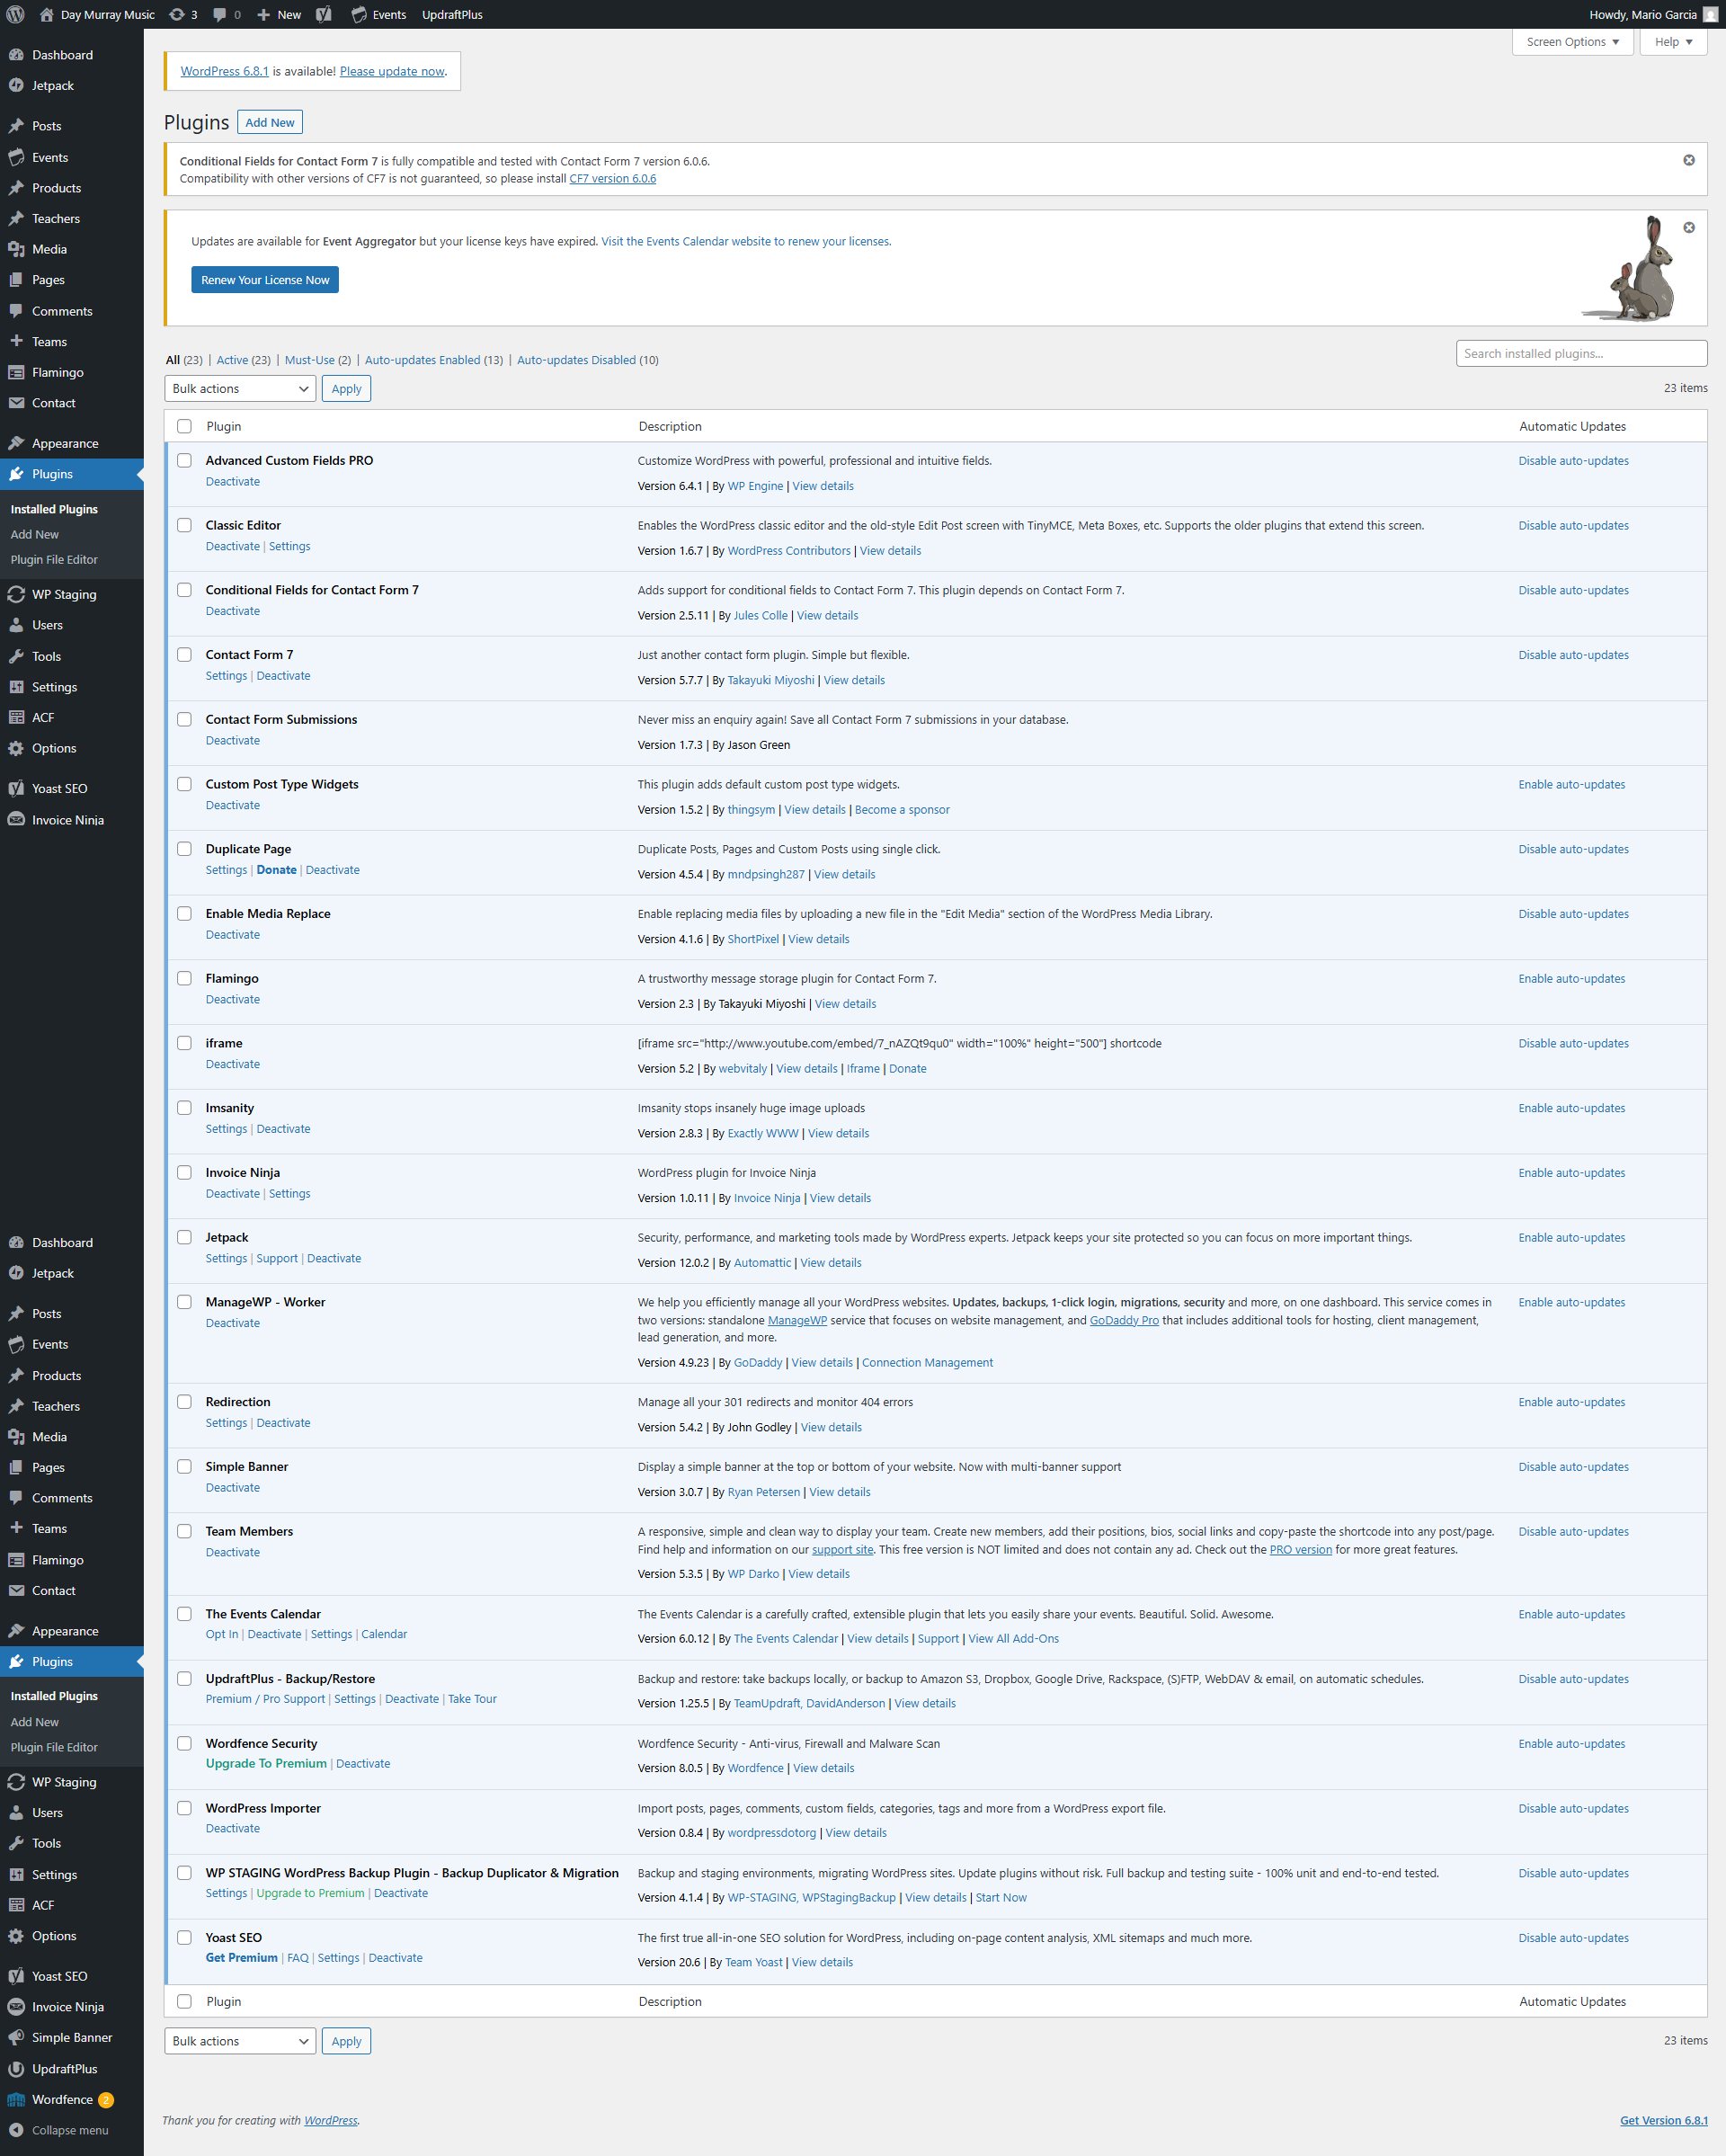Click the Search installed plugins field
The height and width of the screenshot is (2156, 1726).
(1581, 353)
